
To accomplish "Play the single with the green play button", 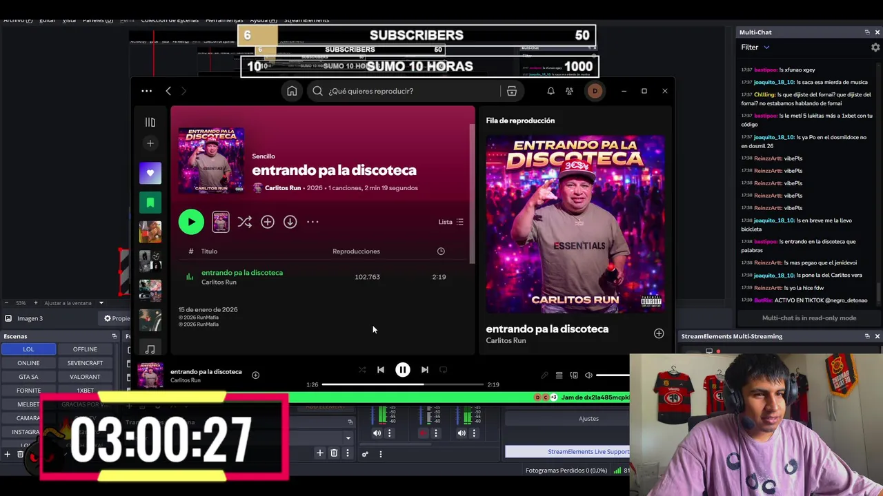I will (191, 222).
